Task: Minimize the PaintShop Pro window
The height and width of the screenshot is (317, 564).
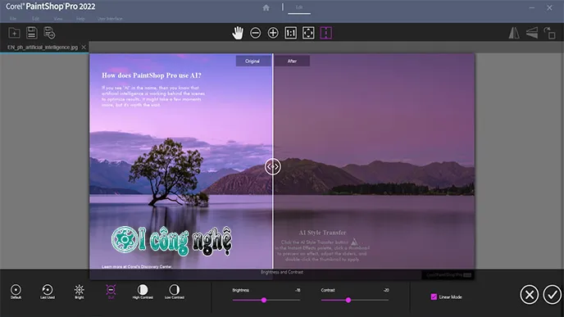Action: pos(532,7)
